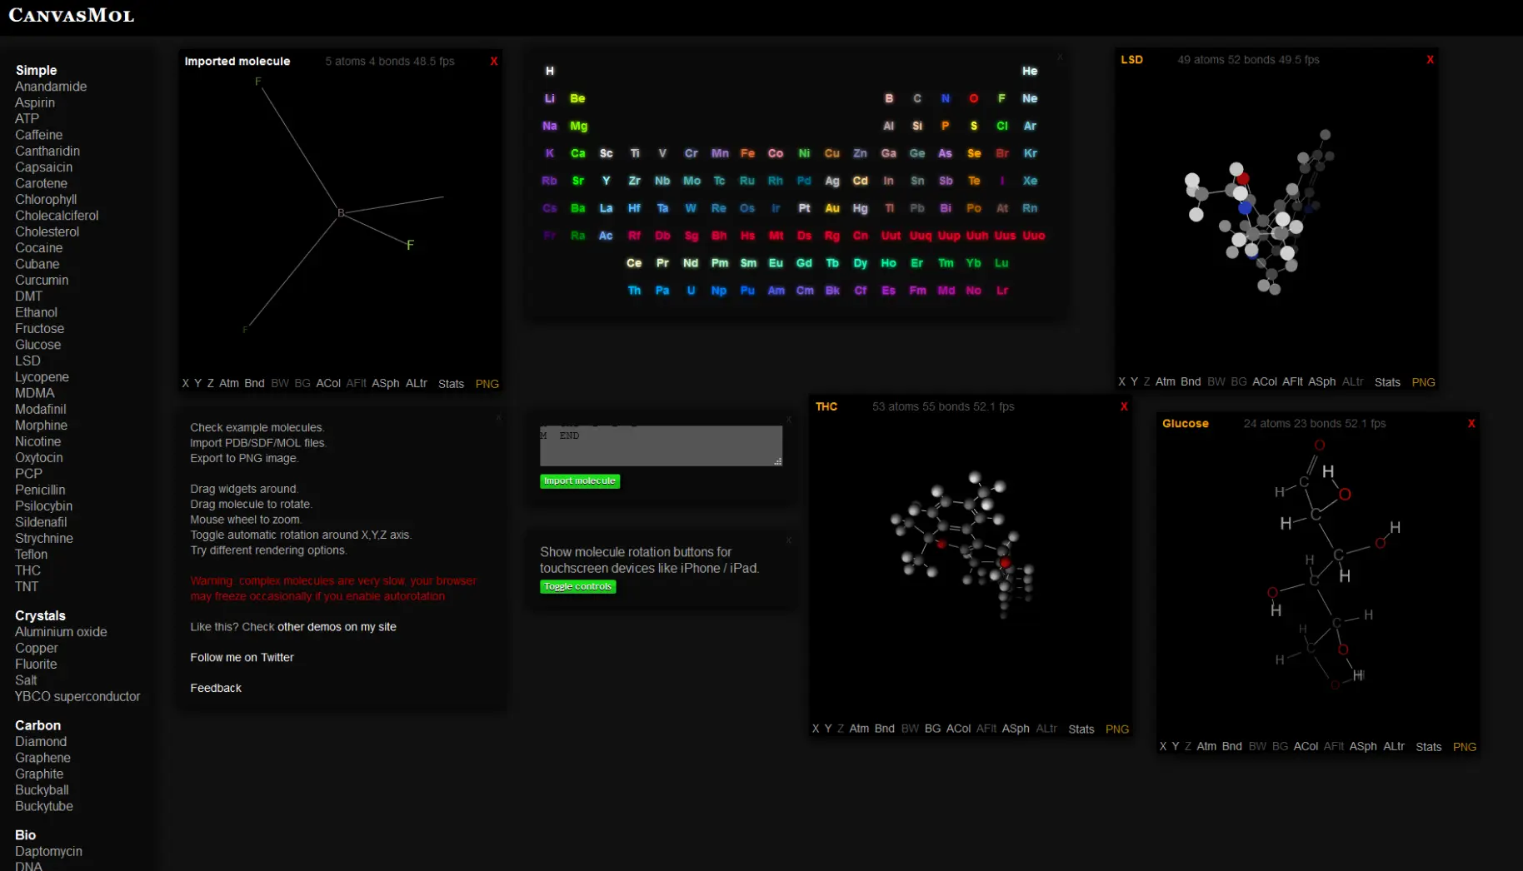The height and width of the screenshot is (871, 1523).
Task: Toggle ACol atom colors in Glucose widget
Action: pos(1306,747)
